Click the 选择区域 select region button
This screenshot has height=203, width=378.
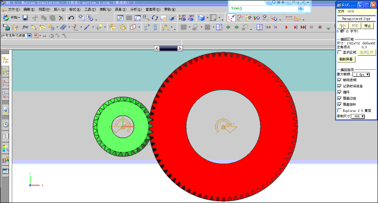pos(366,52)
